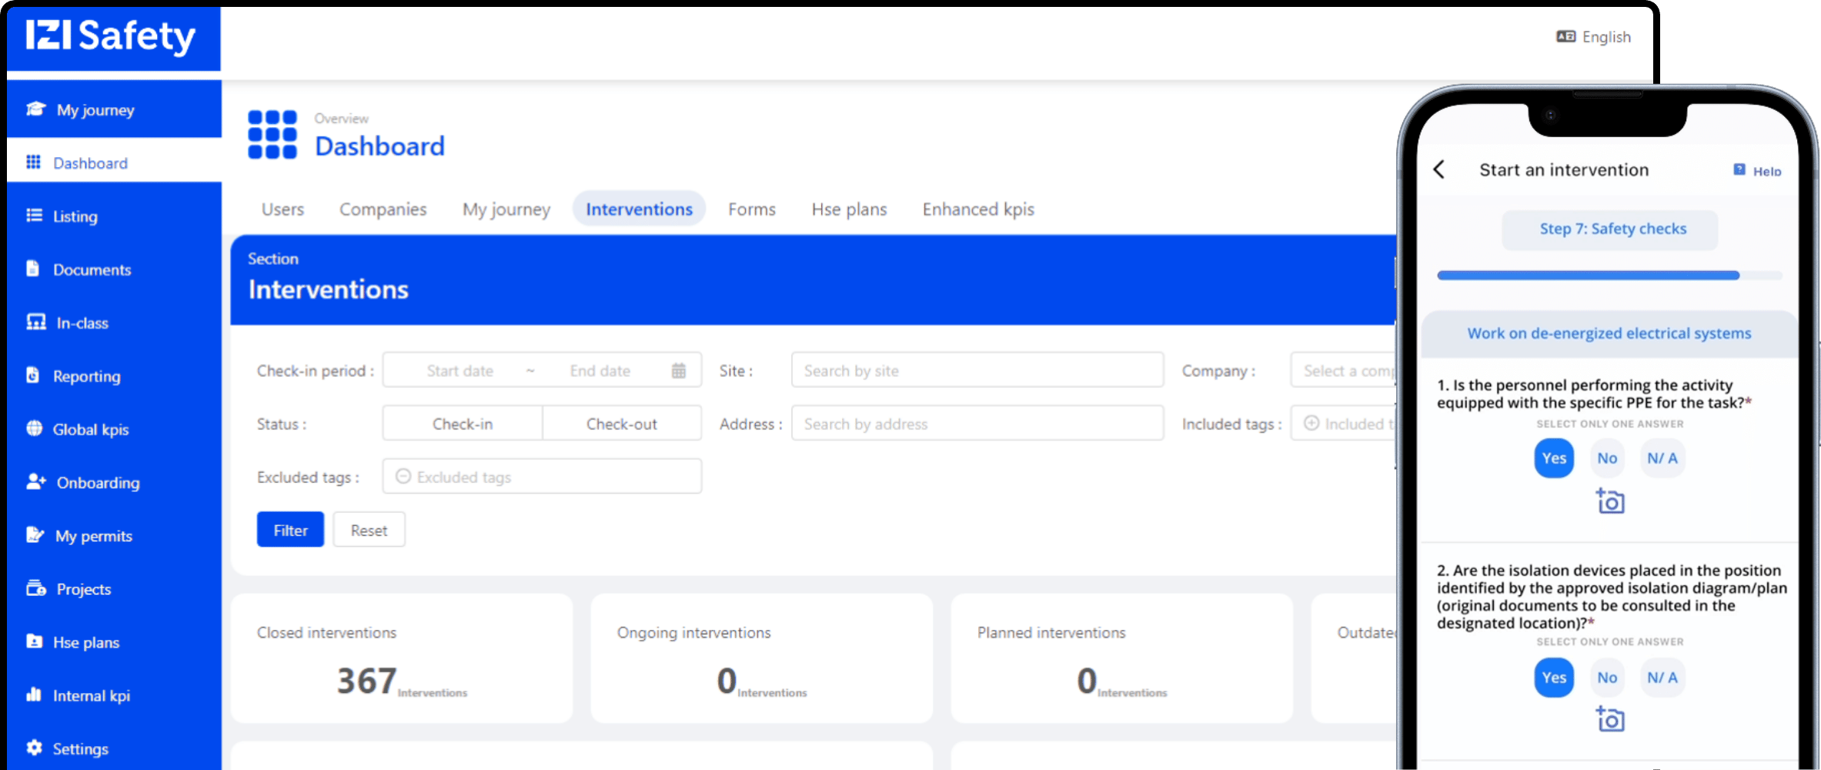The height and width of the screenshot is (770, 1821).
Task: Open Onboarding via its user-plus icon
Action: (35, 482)
